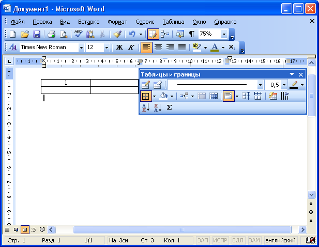Align text right
This screenshot has height=247, width=319.
[170, 48]
